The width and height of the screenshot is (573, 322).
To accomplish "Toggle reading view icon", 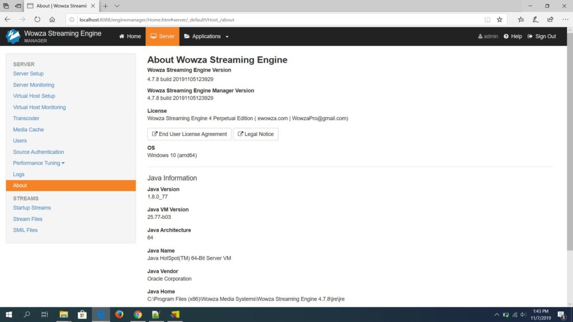I will click(x=487, y=20).
